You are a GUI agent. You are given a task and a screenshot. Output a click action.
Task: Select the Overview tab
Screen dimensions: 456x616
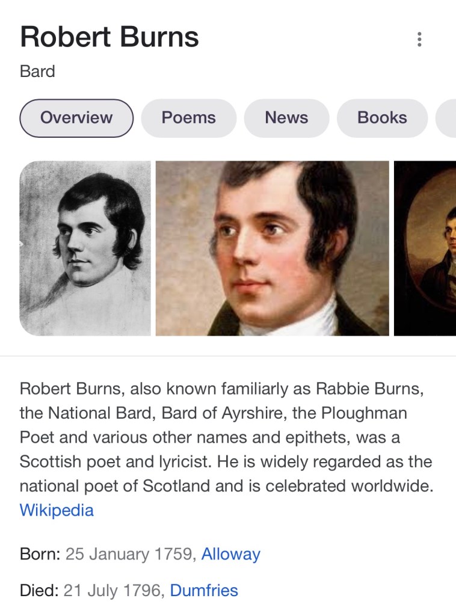tap(76, 118)
